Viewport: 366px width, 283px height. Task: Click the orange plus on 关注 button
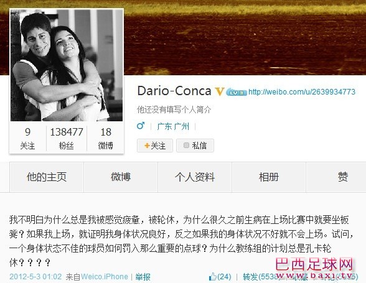coord(147,146)
